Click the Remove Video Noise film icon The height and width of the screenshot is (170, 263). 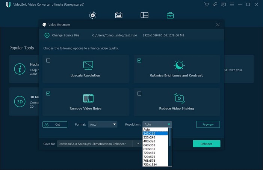point(88,98)
